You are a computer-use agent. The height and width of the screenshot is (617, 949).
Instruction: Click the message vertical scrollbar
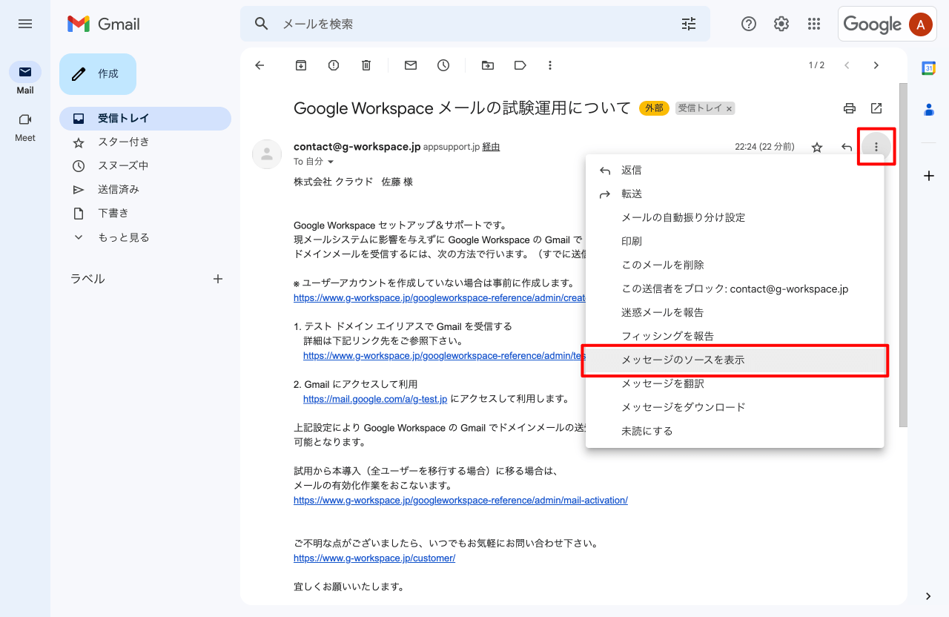[x=903, y=254]
